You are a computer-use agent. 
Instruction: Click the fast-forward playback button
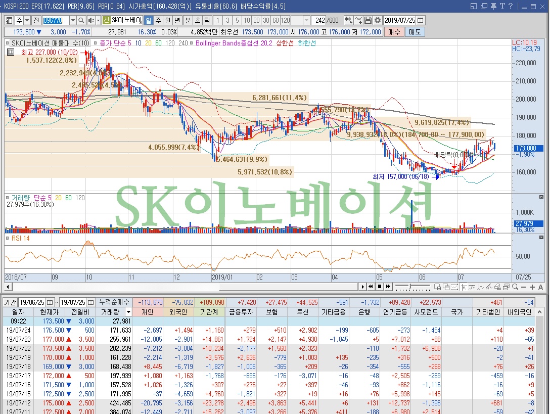click(x=388, y=287)
